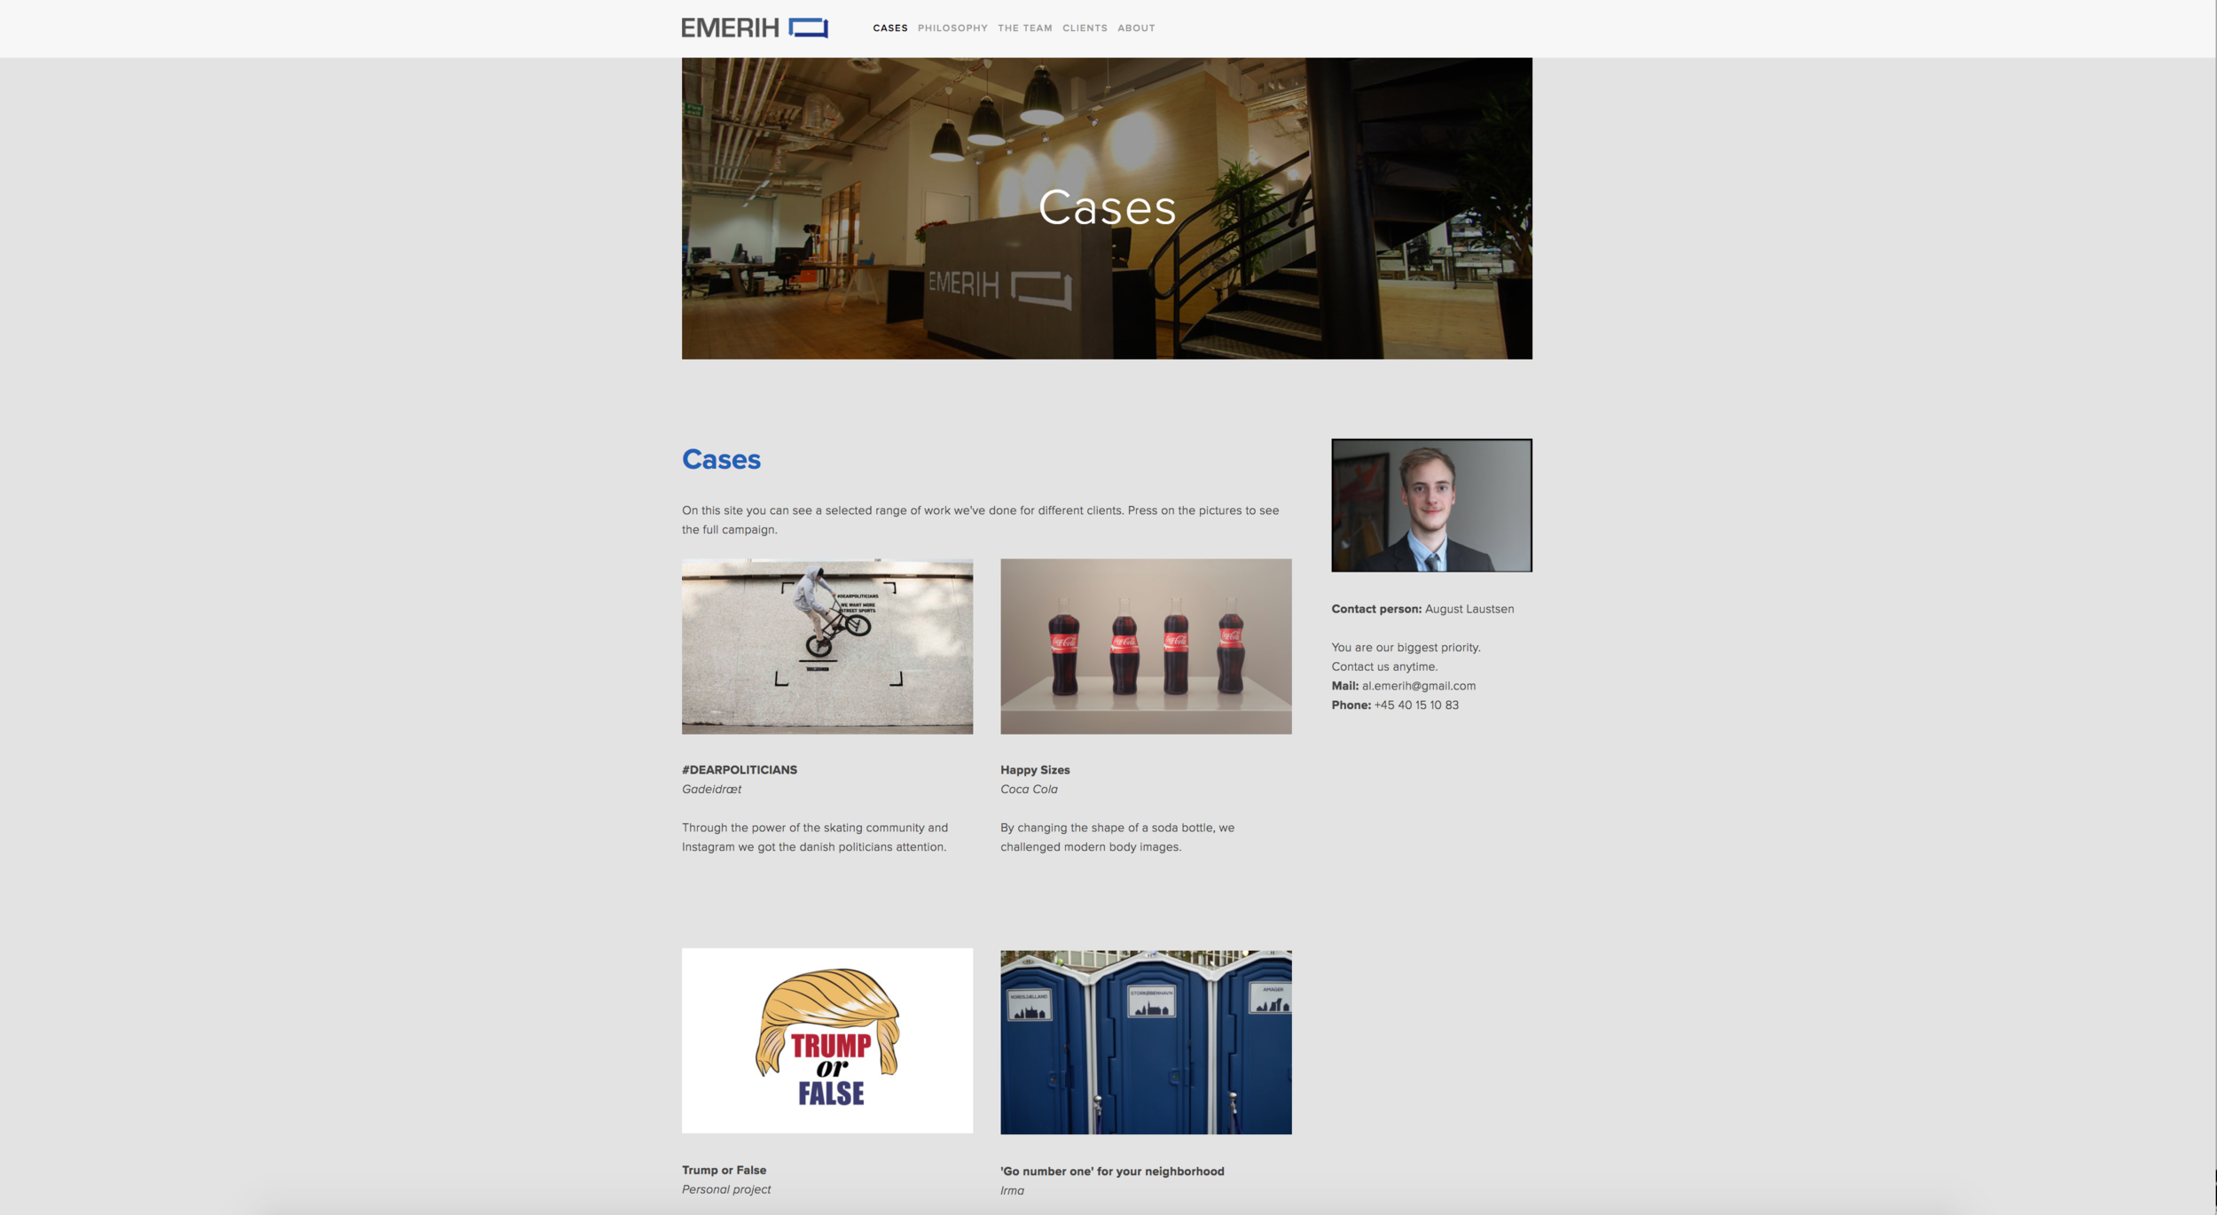
Task: Open The Team menu link
Action: tap(1024, 28)
